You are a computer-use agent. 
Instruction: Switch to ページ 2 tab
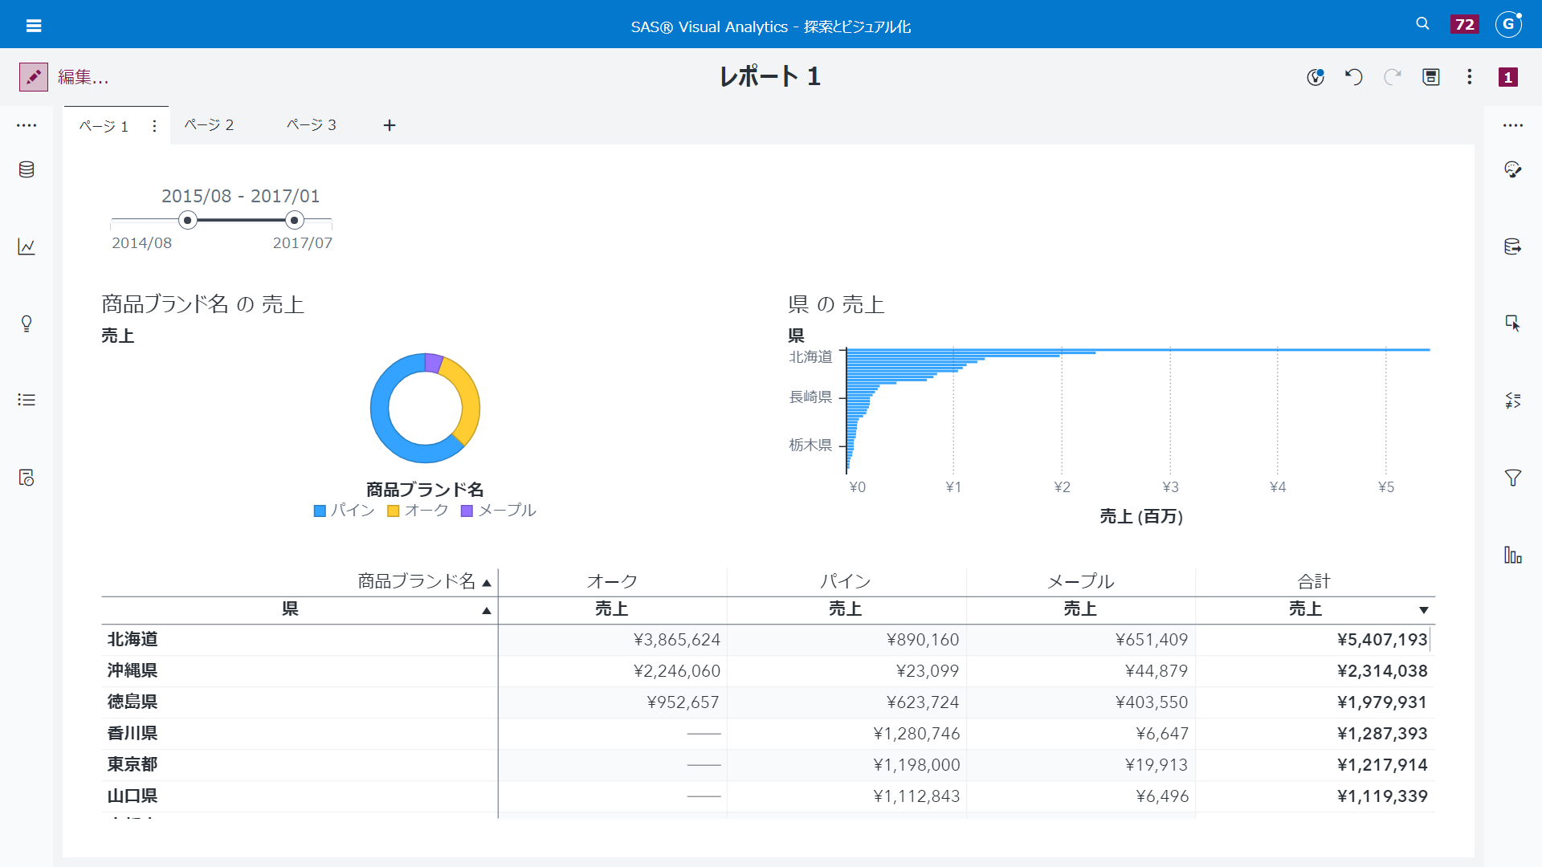coord(209,124)
